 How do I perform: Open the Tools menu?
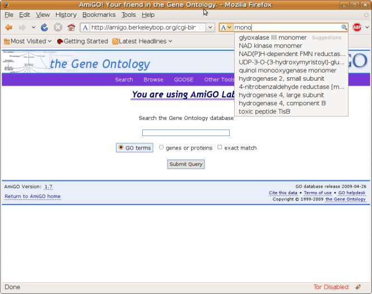(x=129, y=15)
